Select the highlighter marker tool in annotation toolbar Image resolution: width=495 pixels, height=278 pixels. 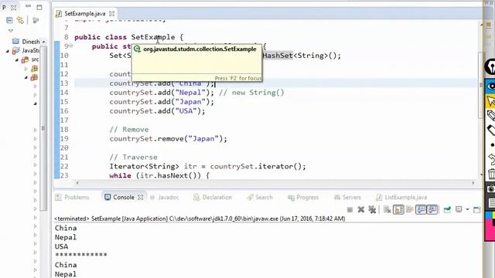point(491,130)
